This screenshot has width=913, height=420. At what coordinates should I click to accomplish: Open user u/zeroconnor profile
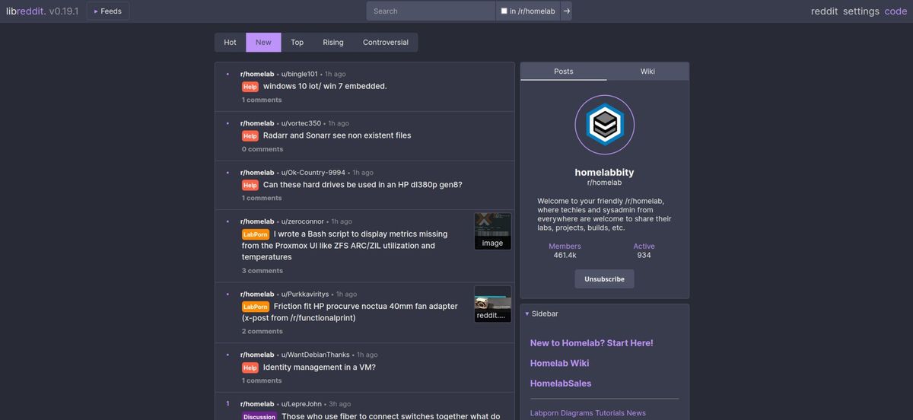click(x=302, y=221)
